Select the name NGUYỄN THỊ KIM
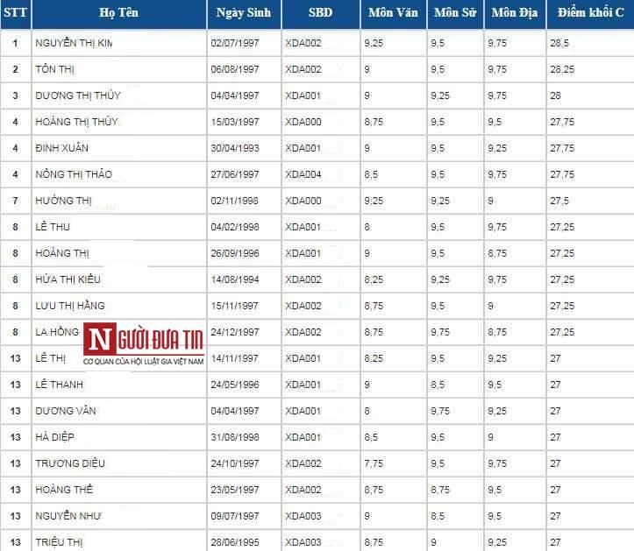Image resolution: width=634 pixels, height=551 pixels. 74,43
